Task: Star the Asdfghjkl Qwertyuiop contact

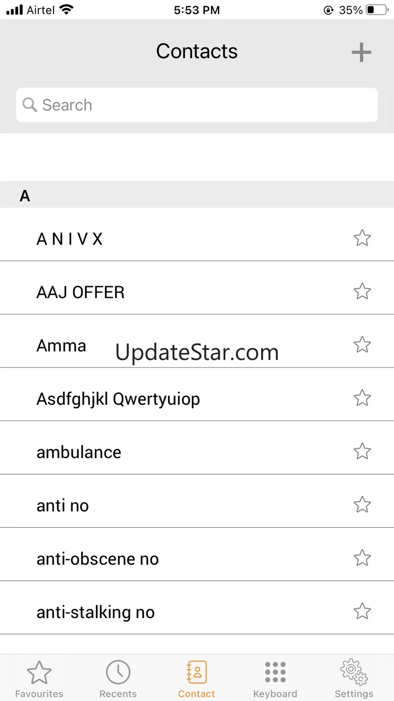Action: click(362, 398)
